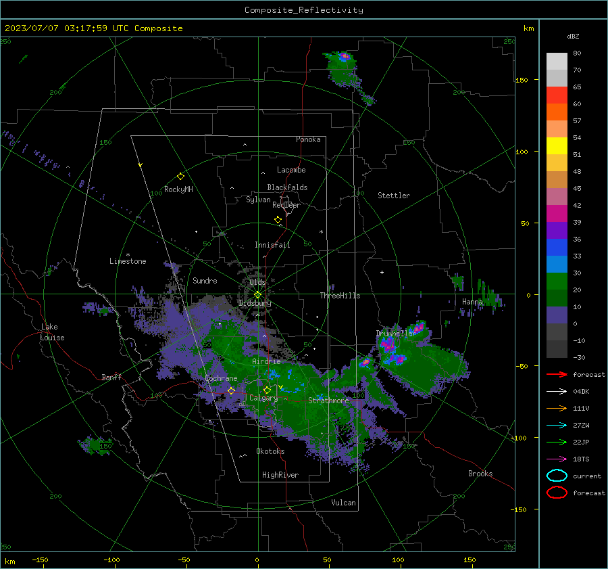Select the magenta 18TS arrow legend entry

click(x=557, y=459)
